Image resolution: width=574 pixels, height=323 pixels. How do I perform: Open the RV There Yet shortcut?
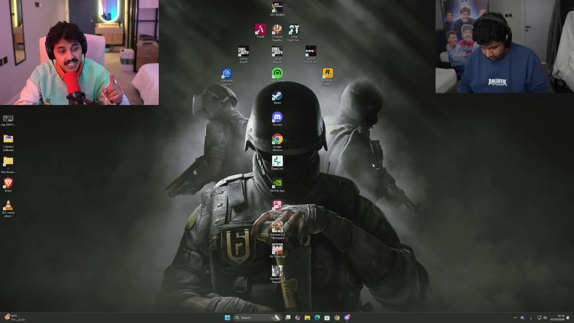pos(277,251)
